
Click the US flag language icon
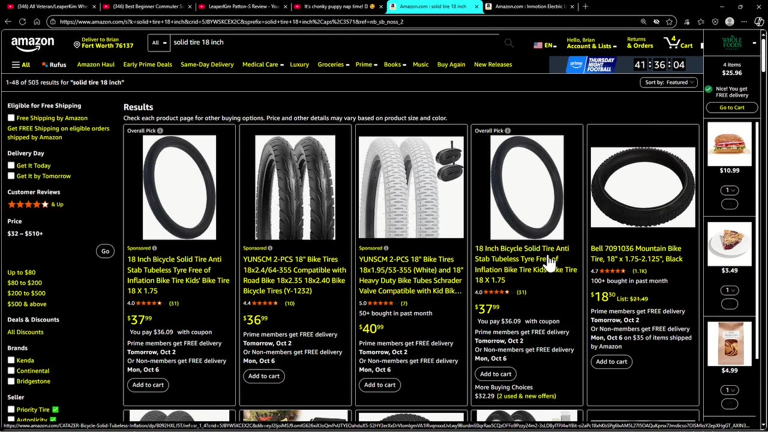point(538,45)
